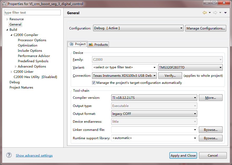Expand the Resource tree node
Screen dimensions: 232x165
[x=7, y=19]
